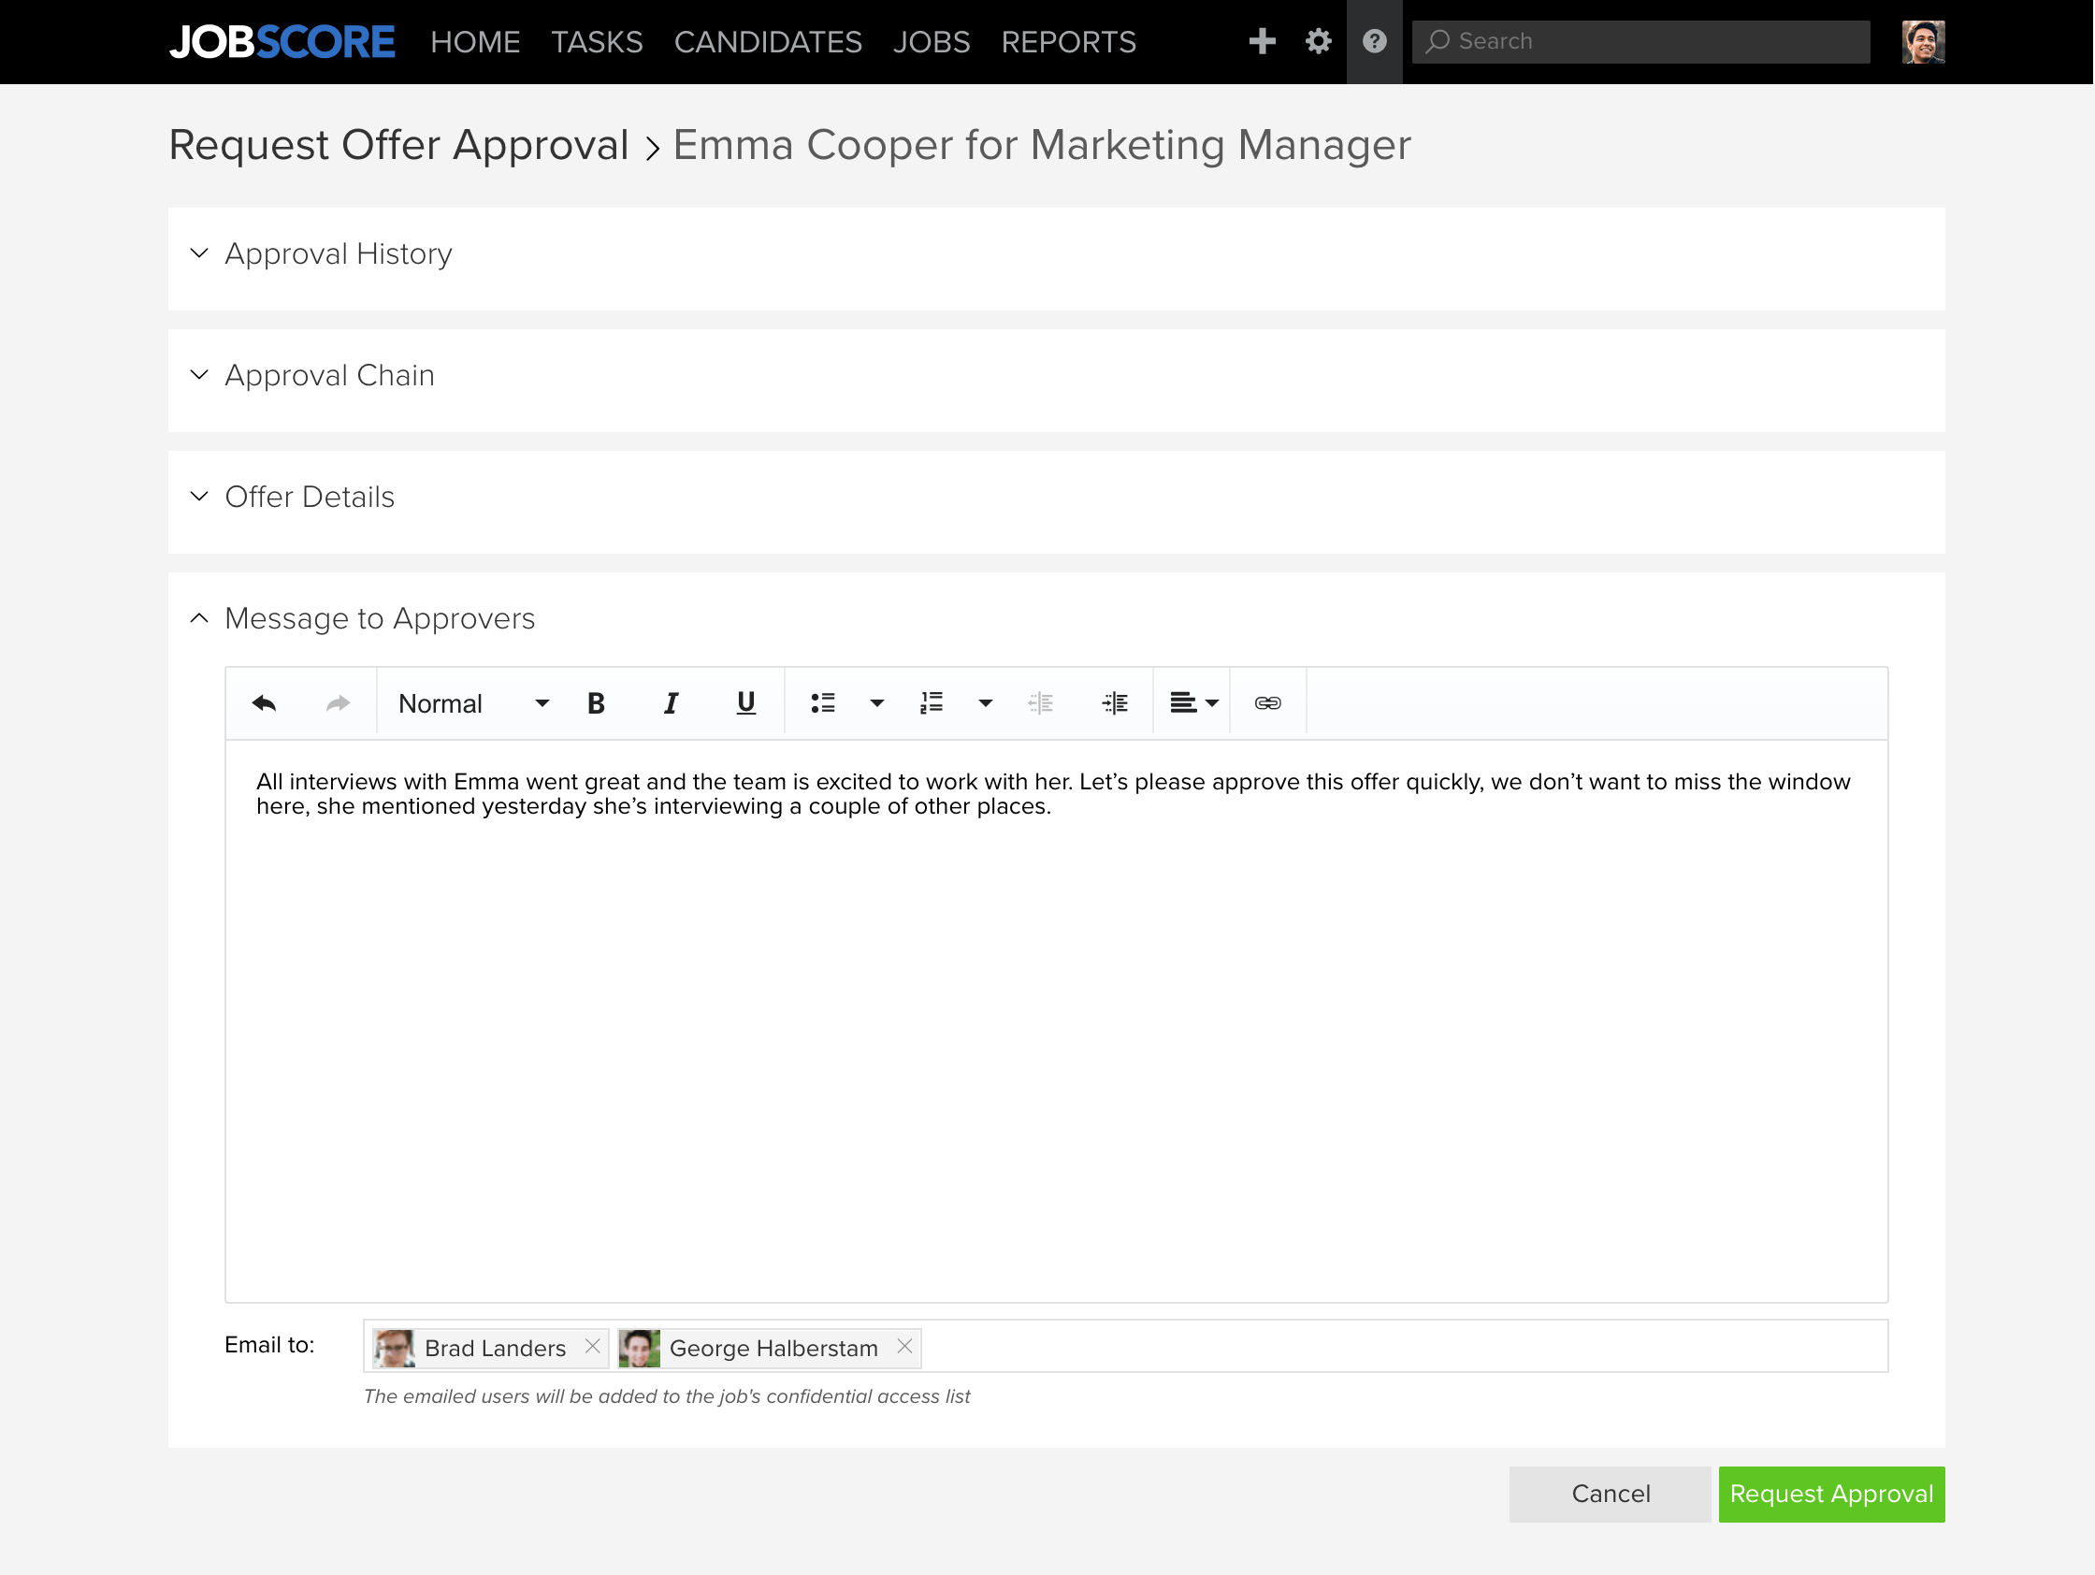The image size is (2095, 1575).
Task: Click the Cancel button
Action: 1611,1494
